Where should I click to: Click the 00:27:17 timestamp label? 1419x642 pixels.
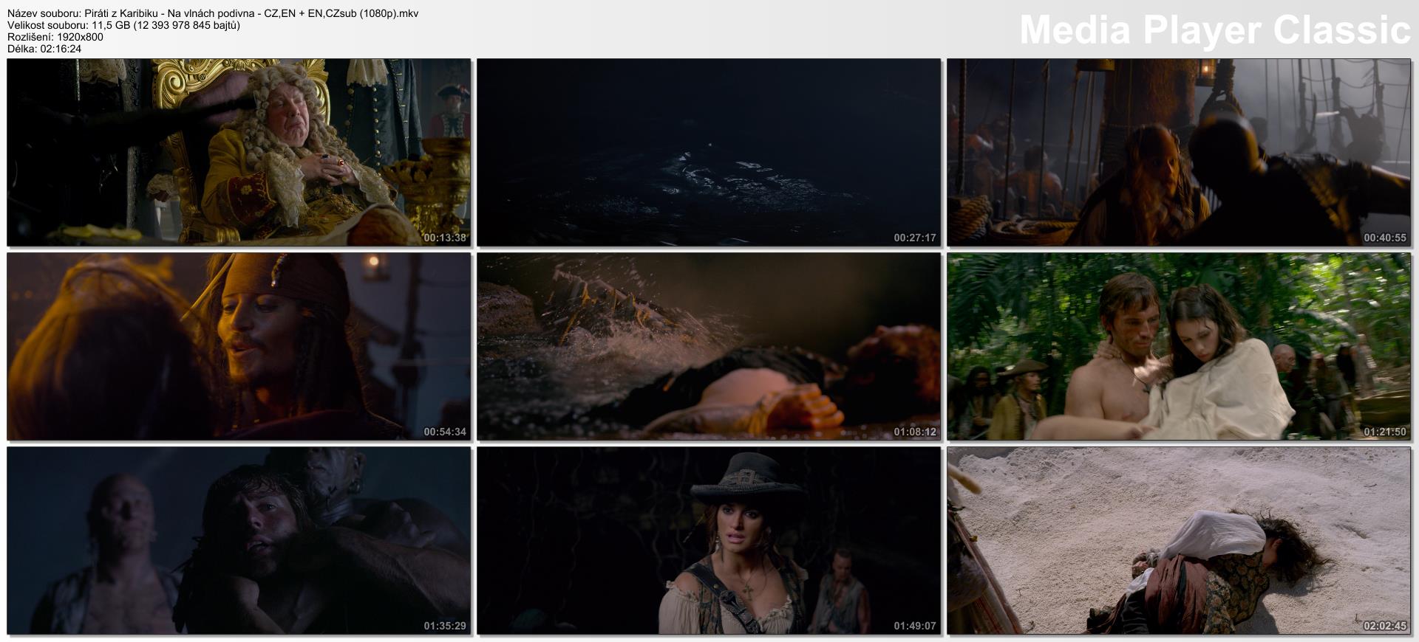click(x=914, y=238)
